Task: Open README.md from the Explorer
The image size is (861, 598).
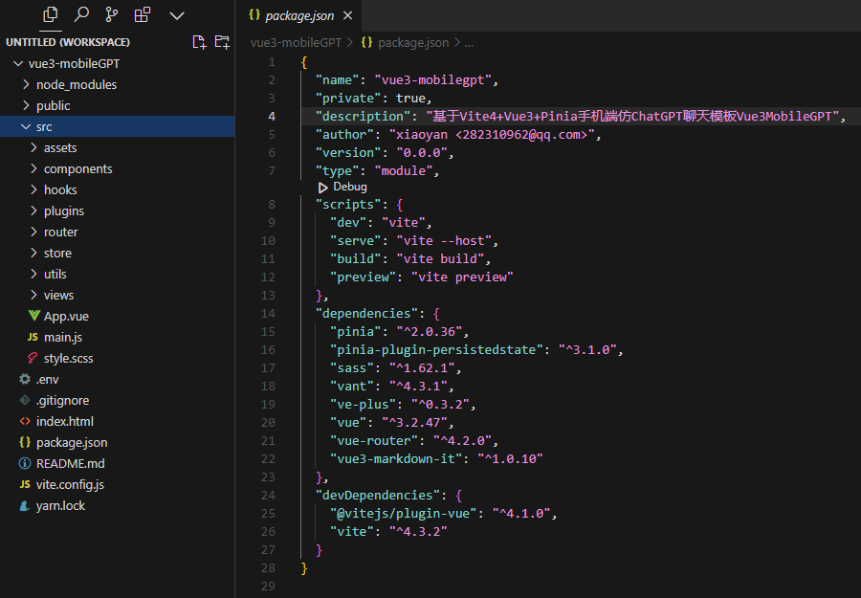Action: (70, 463)
